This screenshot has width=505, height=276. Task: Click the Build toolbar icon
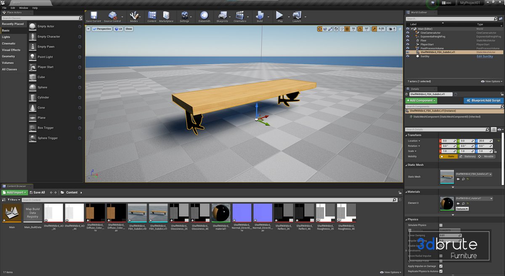click(260, 17)
